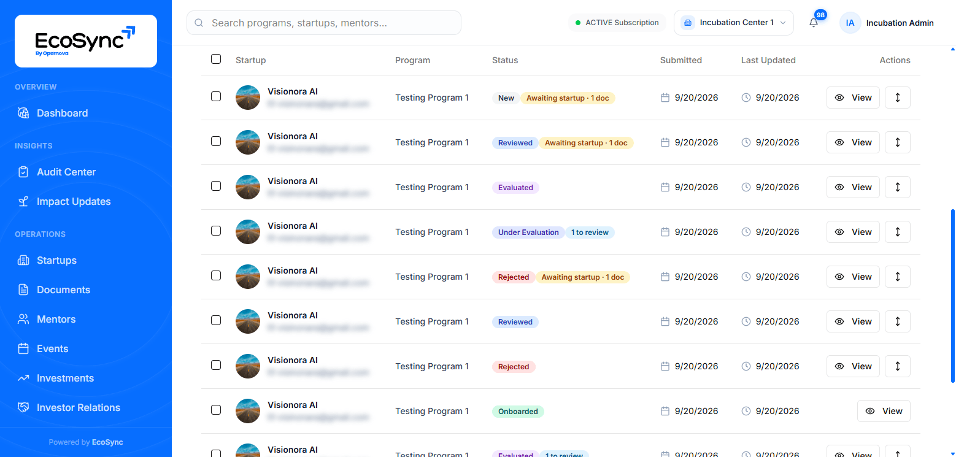The image size is (956, 457).
Task: Open the notifications bell icon
Action: [x=814, y=23]
